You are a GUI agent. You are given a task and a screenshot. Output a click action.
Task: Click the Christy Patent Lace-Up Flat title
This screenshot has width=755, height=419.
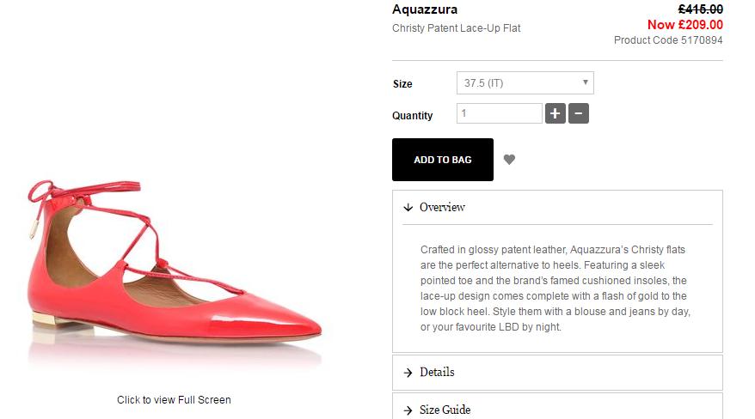pyautogui.click(x=456, y=28)
